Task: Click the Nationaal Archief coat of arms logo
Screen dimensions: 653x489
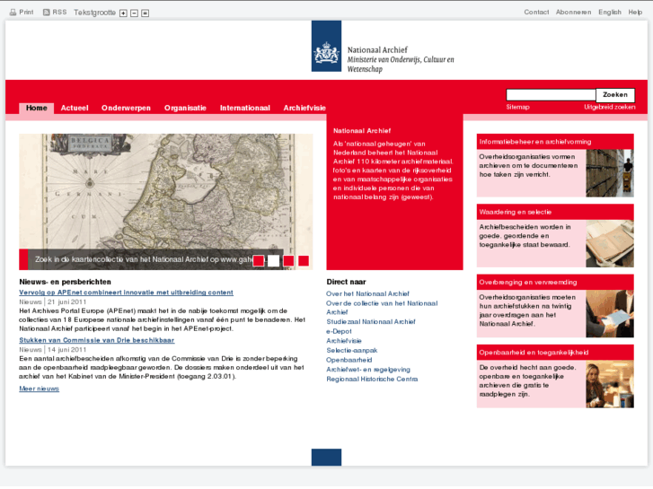Action: coord(326,46)
